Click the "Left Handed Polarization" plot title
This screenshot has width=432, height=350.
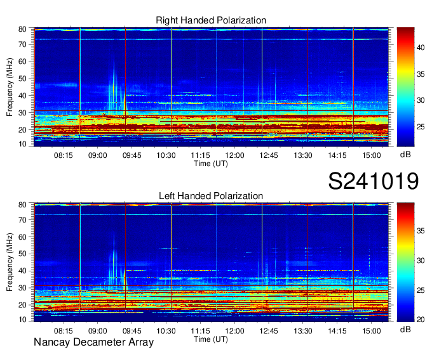click(x=211, y=196)
